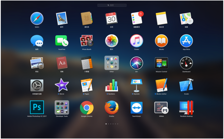224x139 pixels.
Task: Open Google Chrome
Action: (x=87, y=108)
